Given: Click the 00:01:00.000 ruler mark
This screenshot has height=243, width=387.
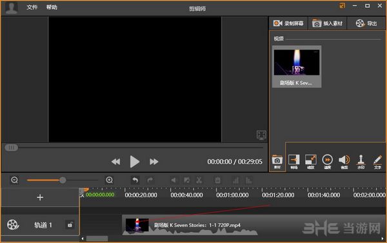Looking at the screenshot, I should click(x=232, y=195).
